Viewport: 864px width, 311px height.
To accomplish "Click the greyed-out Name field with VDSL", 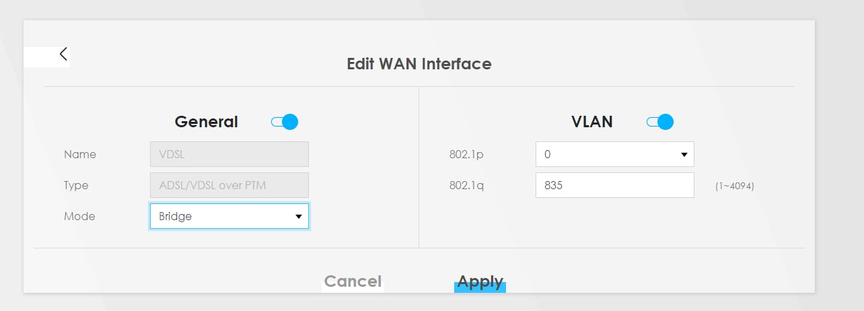I will (229, 154).
